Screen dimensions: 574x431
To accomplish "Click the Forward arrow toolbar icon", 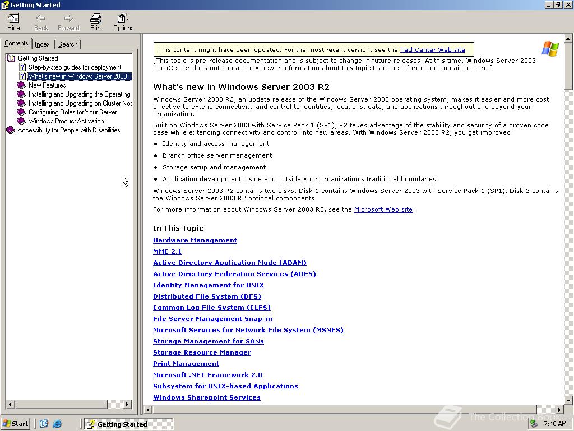I will click(68, 22).
